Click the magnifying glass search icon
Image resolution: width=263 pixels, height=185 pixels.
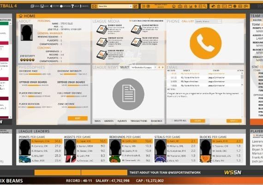tap(205, 6)
